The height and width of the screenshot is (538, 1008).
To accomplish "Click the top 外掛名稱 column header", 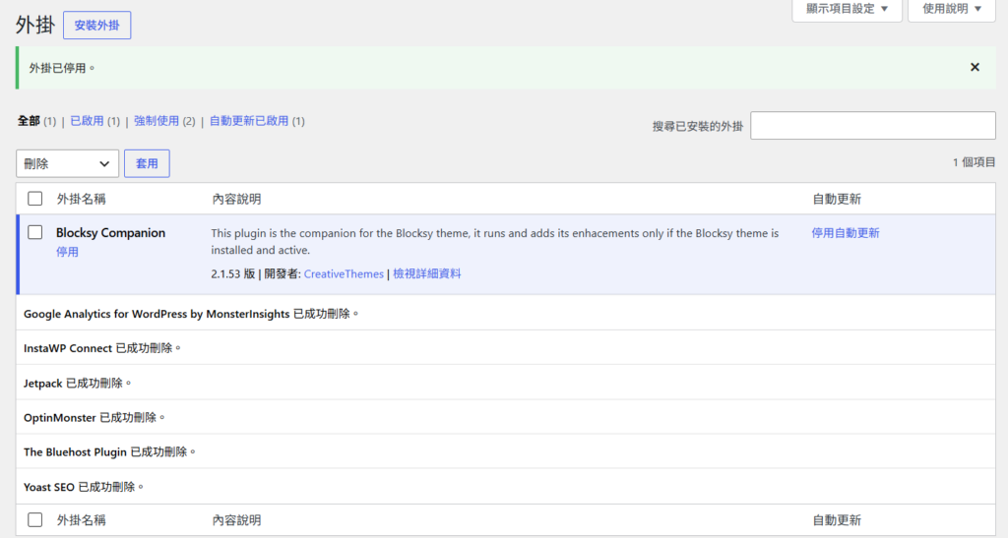I will point(81,199).
